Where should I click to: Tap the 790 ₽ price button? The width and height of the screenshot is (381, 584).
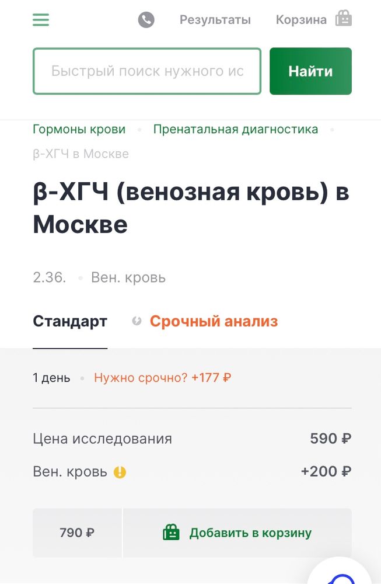click(76, 532)
